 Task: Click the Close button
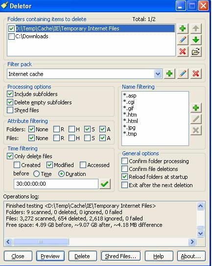pos(18,256)
